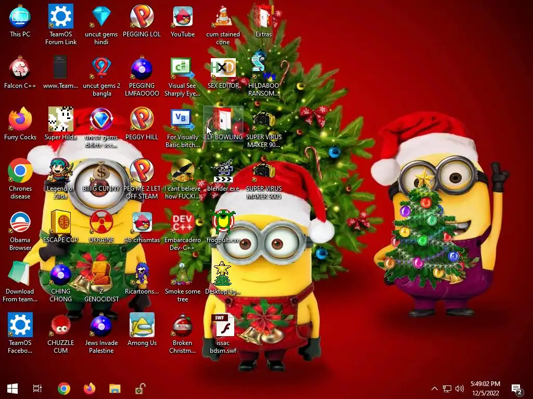Launch Firefox from the taskbar

pos(90,389)
